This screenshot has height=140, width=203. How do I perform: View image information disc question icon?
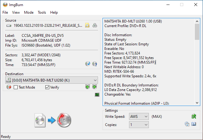coord(95,64)
